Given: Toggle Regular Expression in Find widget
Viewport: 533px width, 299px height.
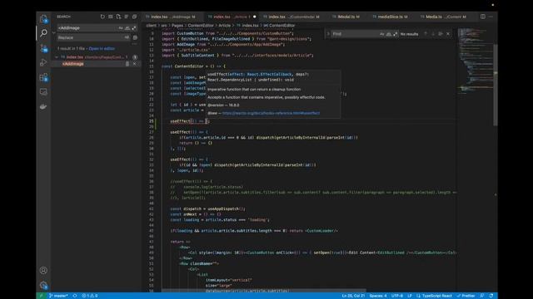Looking at the screenshot, I should pos(395,34).
